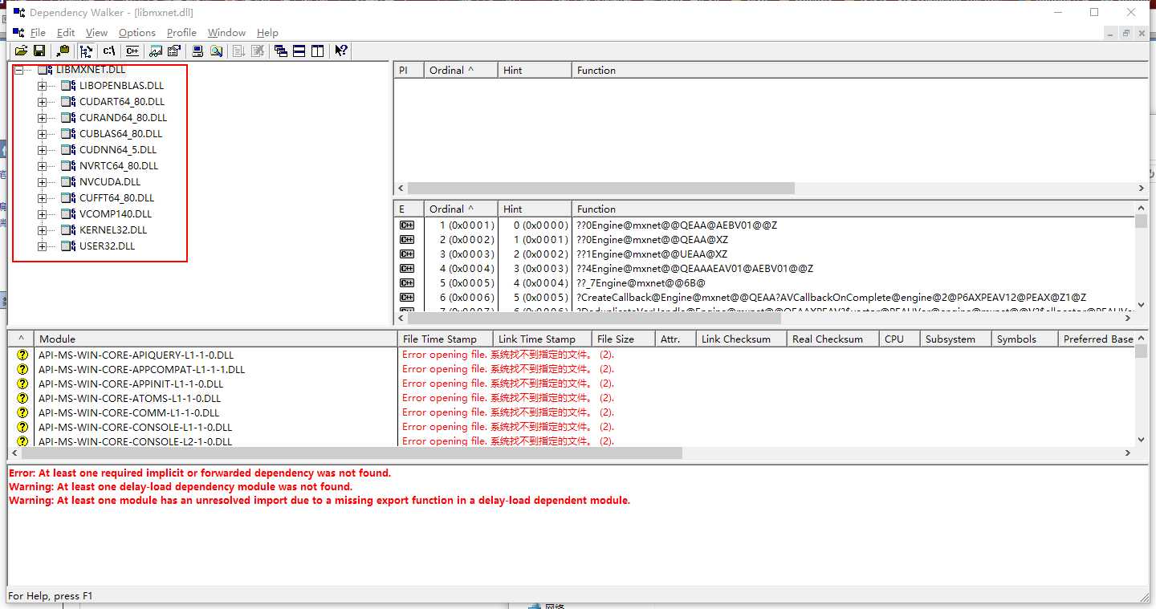This screenshot has height=609, width=1156.
Task: Sort by Preferred Base column header
Action: click(x=1097, y=339)
